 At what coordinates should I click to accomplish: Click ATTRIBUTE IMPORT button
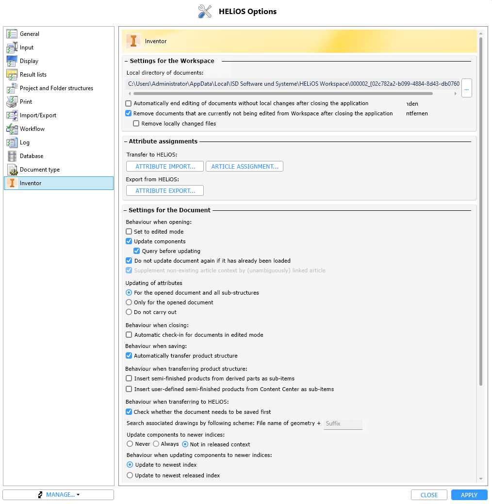(165, 167)
